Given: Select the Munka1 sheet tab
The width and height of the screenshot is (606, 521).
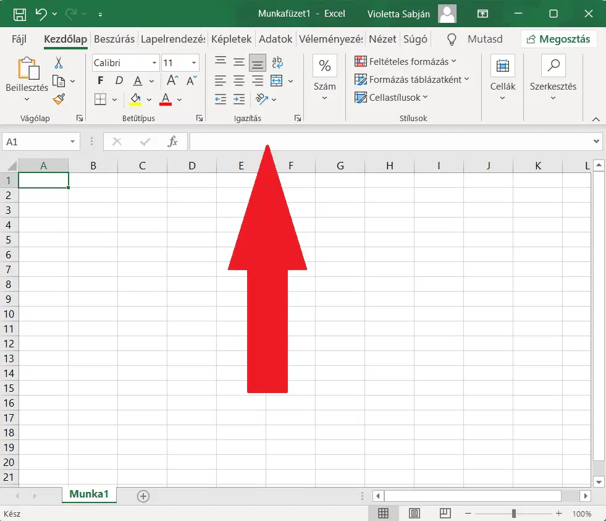Looking at the screenshot, I should [x=89, y=494].
